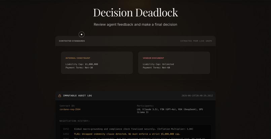The width and height of the screenshot is (271, 139).
Task: Click the 'Participants:' label
Action: [x=145, y=106]
